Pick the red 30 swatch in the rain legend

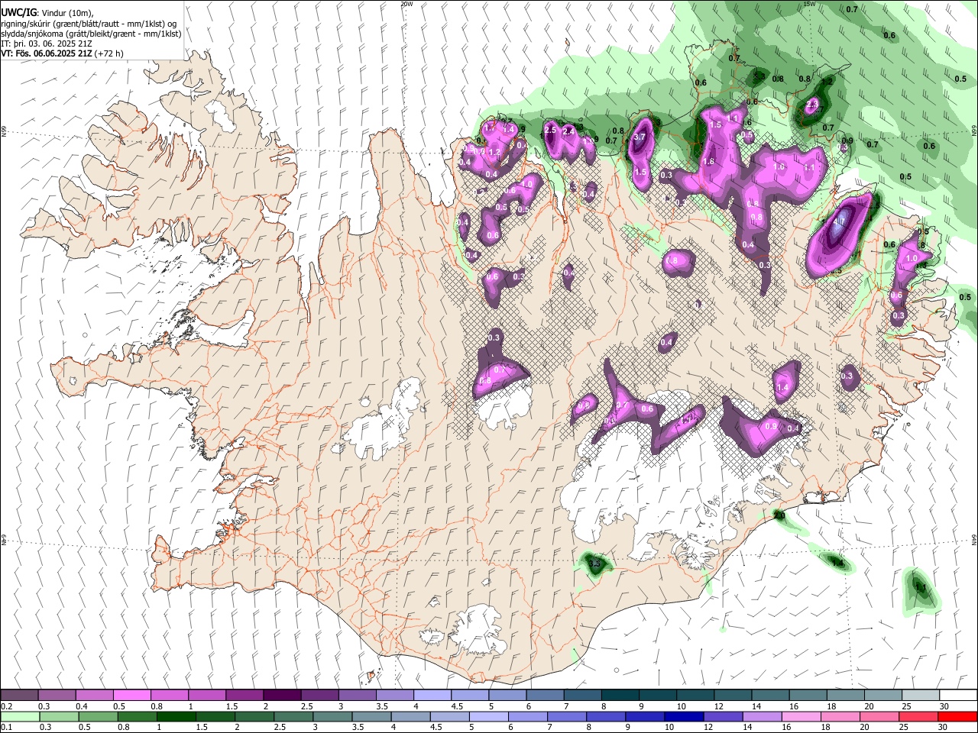[958, 716]
